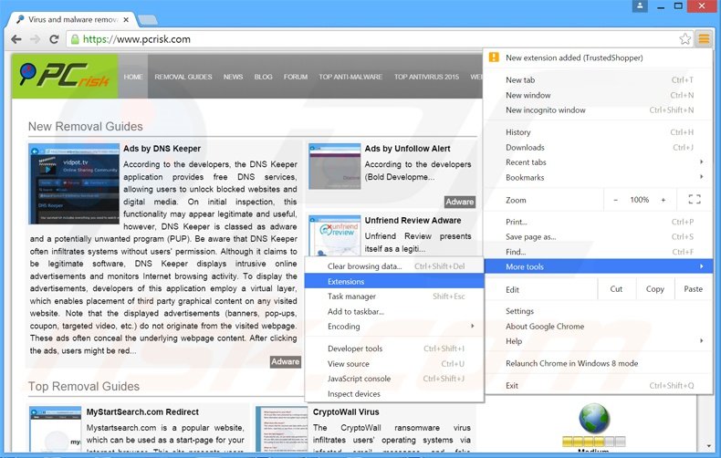Open the Ads by DNS Keeper article

[x=162, y=149]
